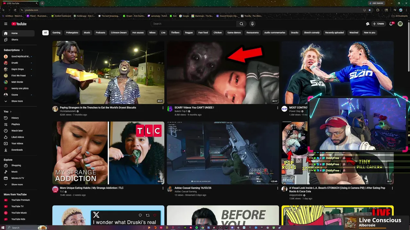Open options menu for Addac Casual Gaming video
The width and height of the screenshot is (410, 230).
click(x=277, y=188)
